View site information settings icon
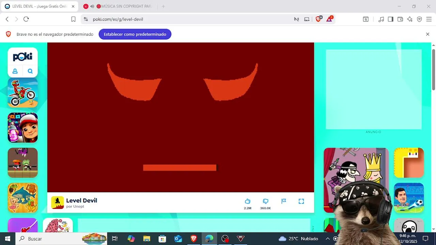This screenshot has width=436, height=245. [85, 19]
